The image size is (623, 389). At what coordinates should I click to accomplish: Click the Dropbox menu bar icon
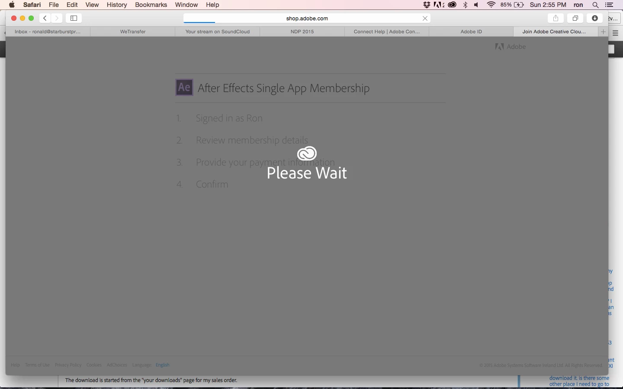click(427, 5)
